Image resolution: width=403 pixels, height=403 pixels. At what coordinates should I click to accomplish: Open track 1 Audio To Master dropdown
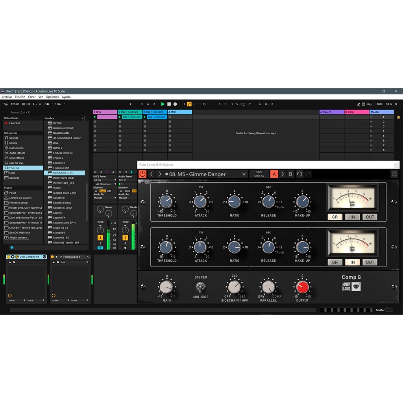[105, 198]
